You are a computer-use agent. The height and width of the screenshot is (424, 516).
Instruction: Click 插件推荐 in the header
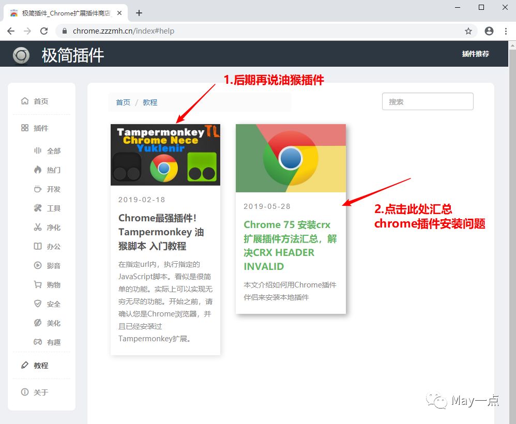click(476, 54)
